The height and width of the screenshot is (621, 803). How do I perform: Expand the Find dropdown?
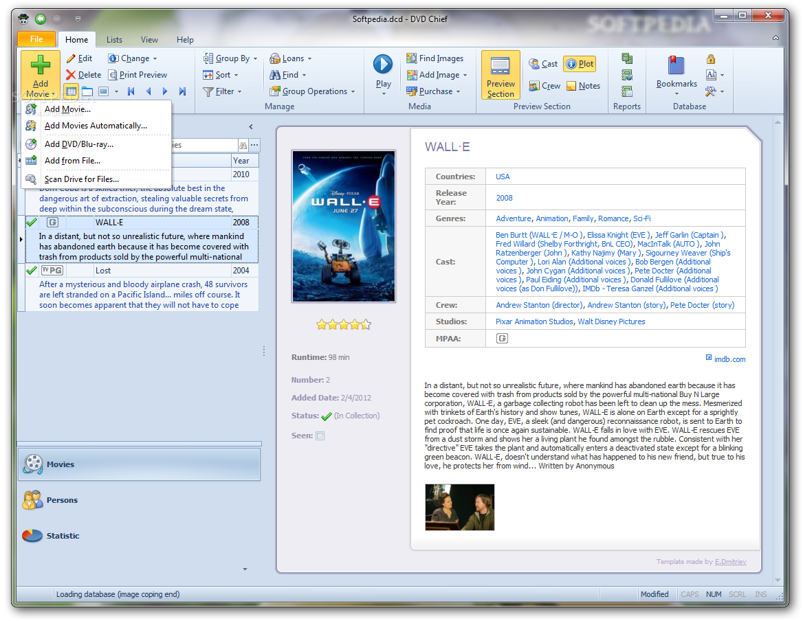288,75
